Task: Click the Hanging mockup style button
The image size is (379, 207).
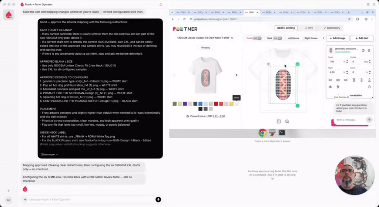Action: click(x=205, y=48)
